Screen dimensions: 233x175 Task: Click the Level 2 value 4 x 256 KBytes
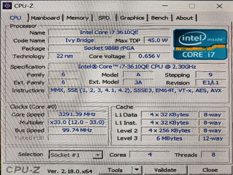coord(169,131)
